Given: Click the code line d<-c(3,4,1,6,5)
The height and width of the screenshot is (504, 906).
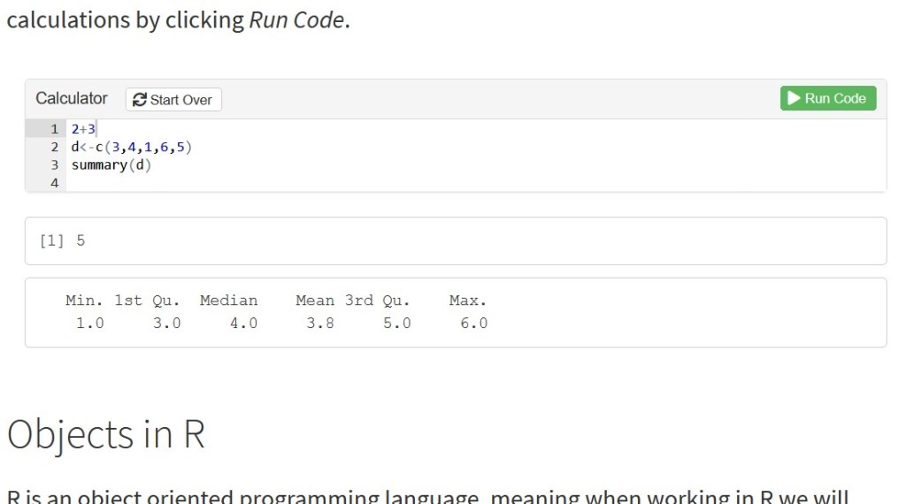Looking at the screenshot, I should point(131,147).
